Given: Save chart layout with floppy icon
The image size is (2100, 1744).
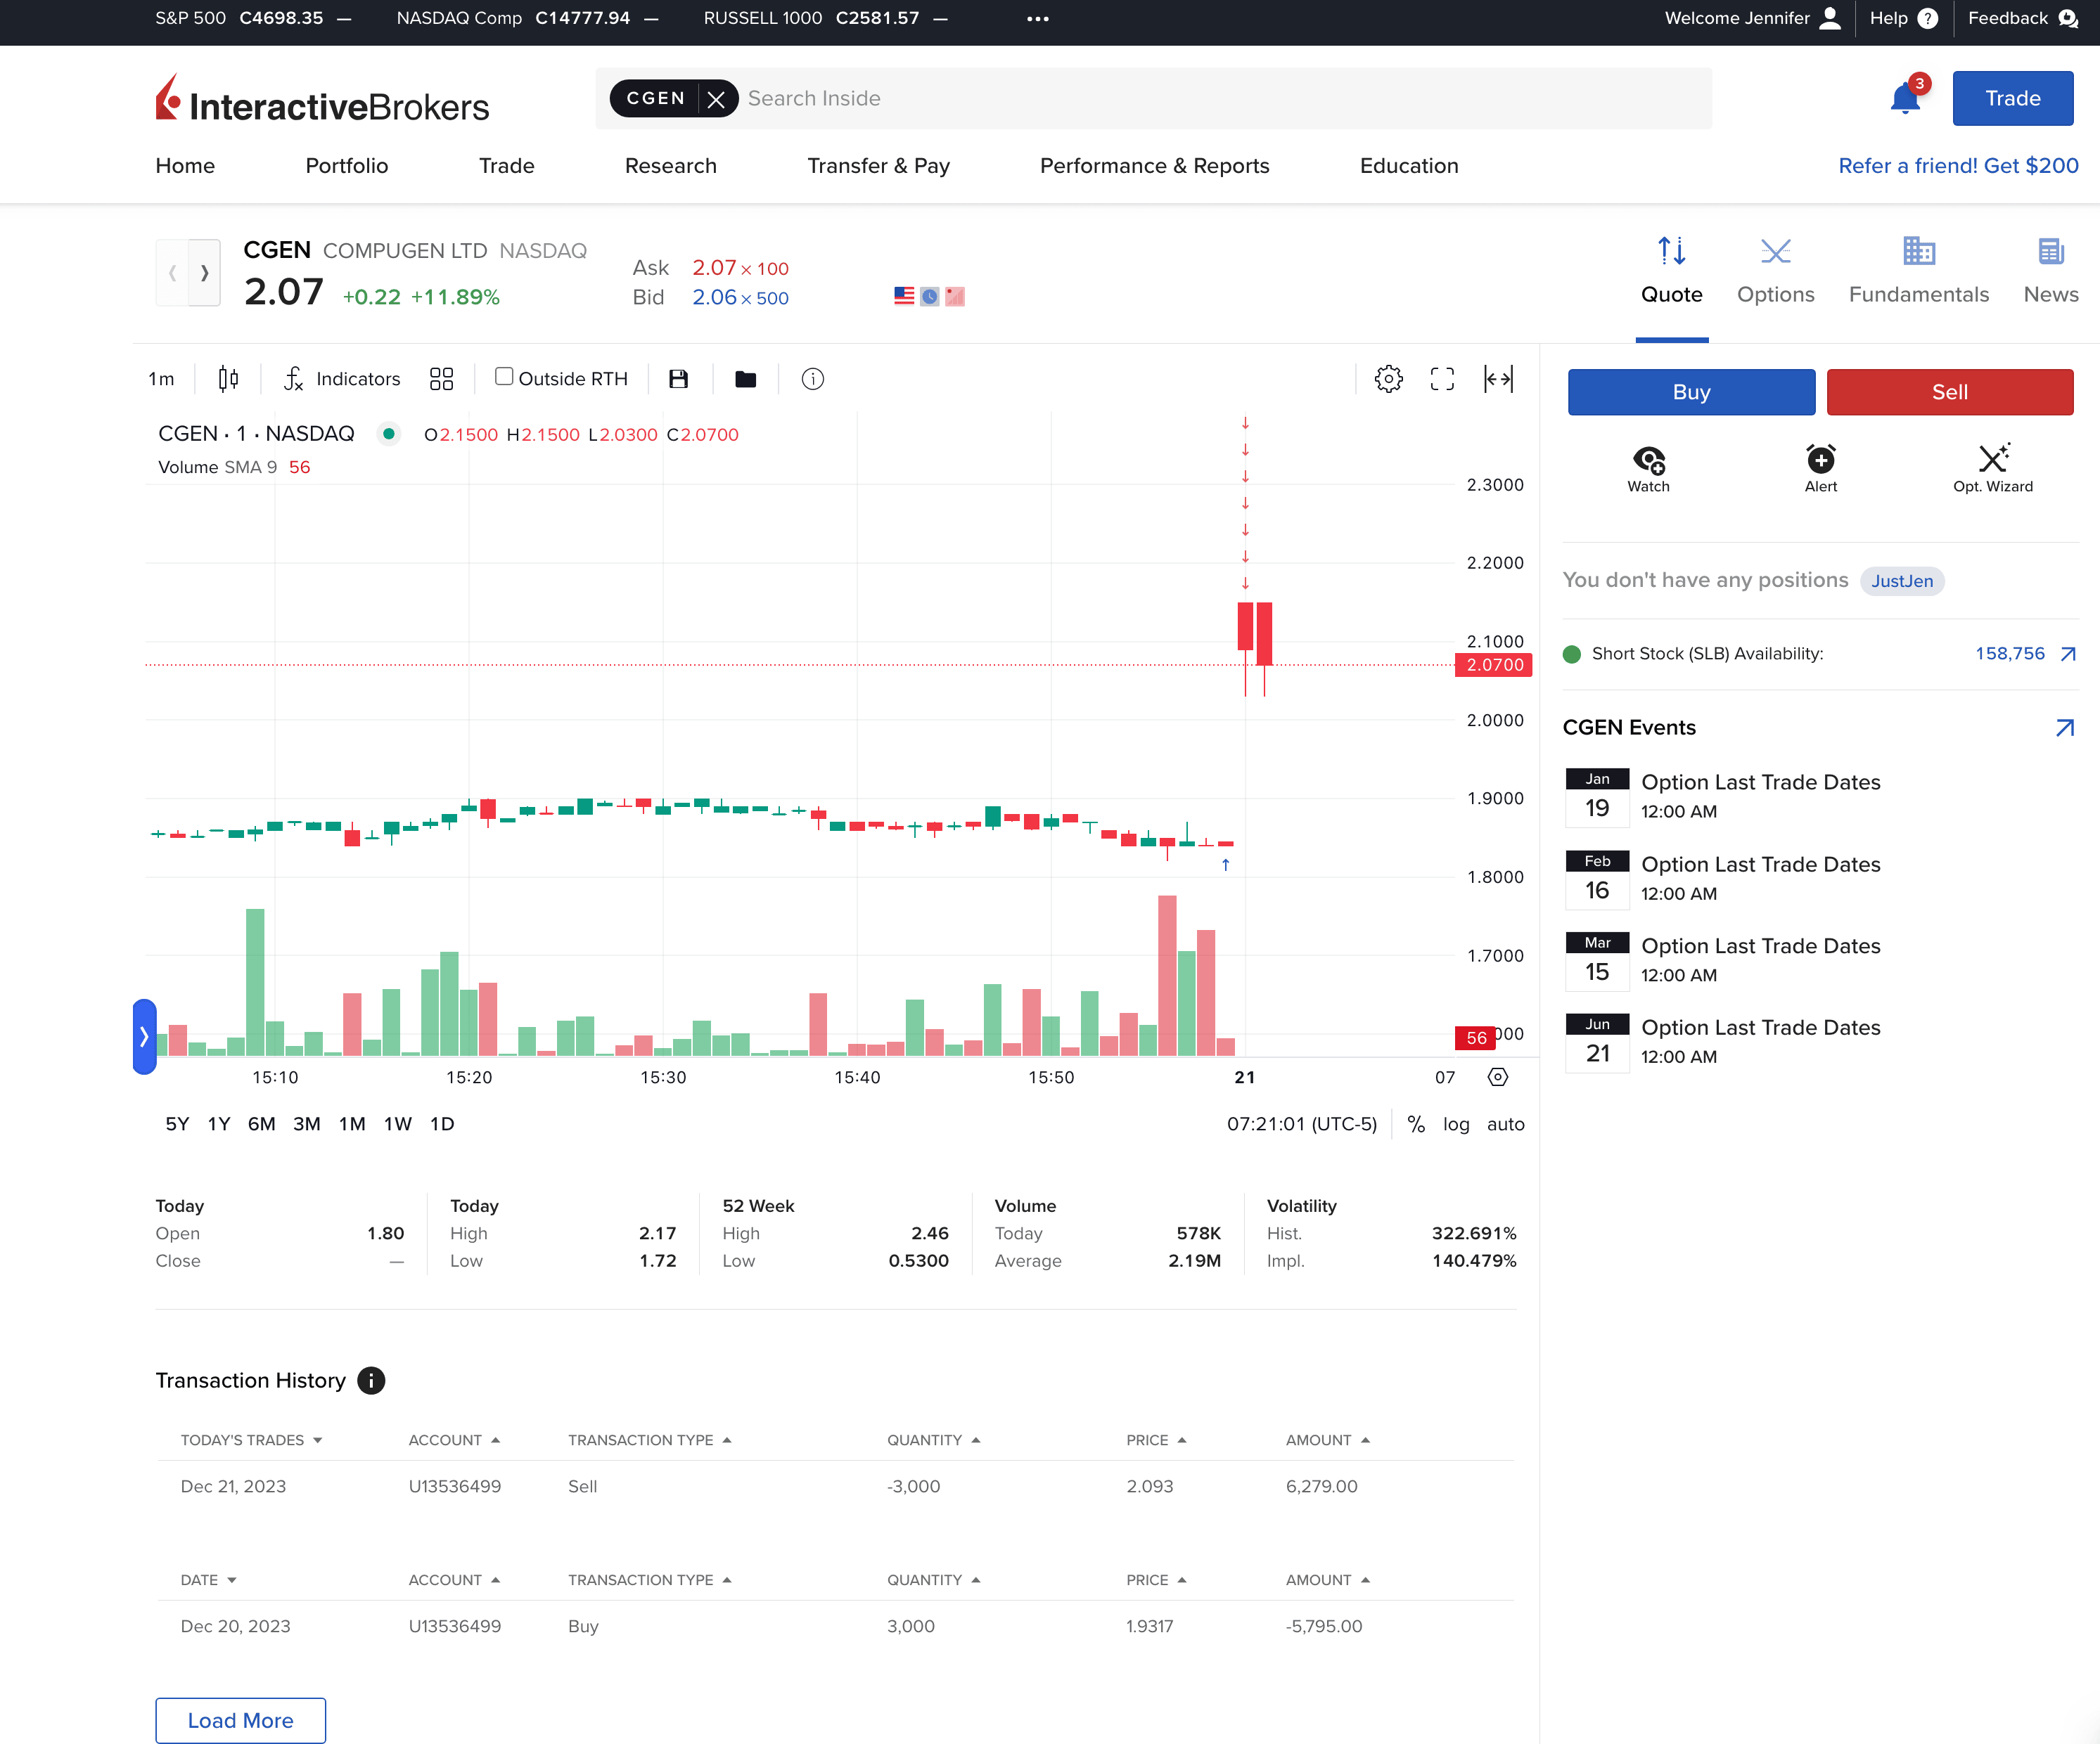Looking at the screenshot, I should tap(678, 379).
